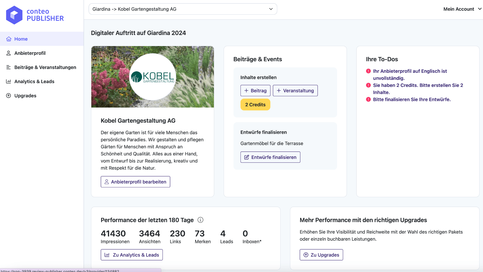The image size is (483, 272).
Task: Click the Entwürfe finalisieren button
Action: point(270,157)
